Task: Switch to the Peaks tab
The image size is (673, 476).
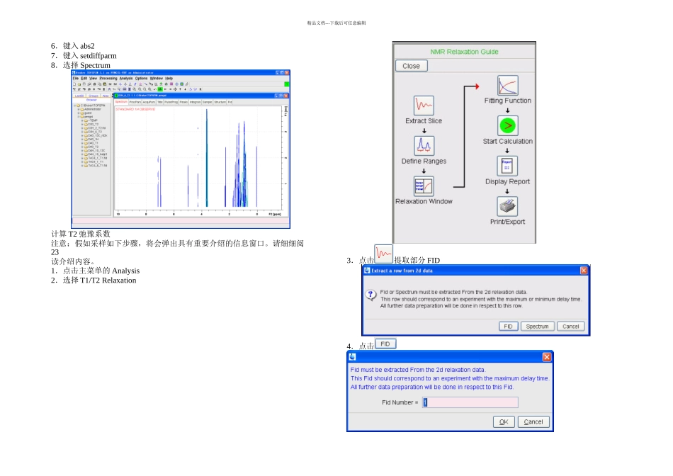Action: coord(183,102)
